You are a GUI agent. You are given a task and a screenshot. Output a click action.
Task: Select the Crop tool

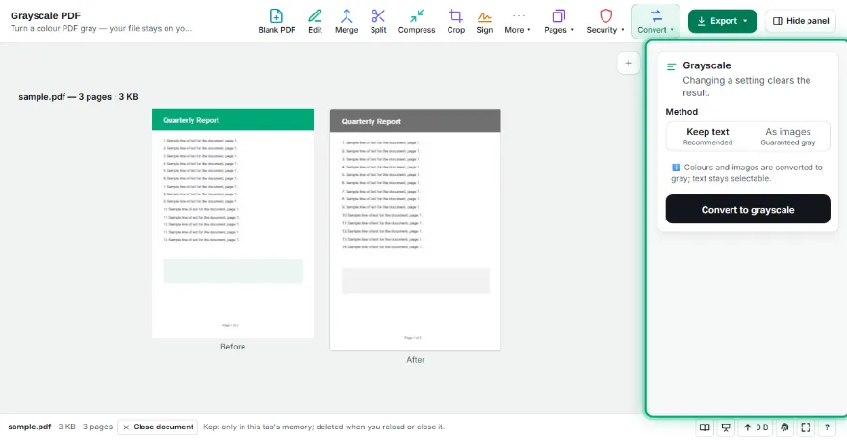coord(455,21)
